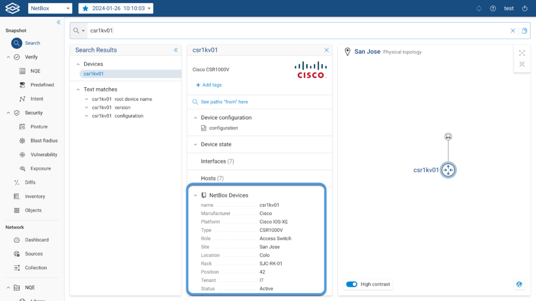The width and height of the screenshot is (536, 301).
Task: Click the copy icon beside search bar
Action: tap(524, 31)
